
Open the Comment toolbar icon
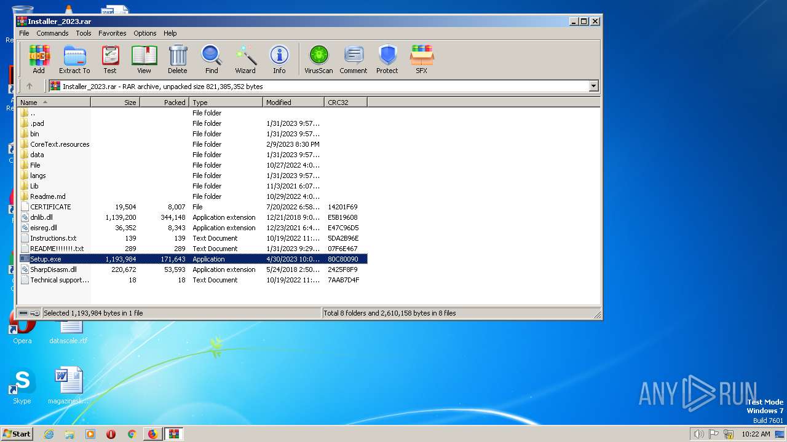pyautogui.click(x=353, y=60)
